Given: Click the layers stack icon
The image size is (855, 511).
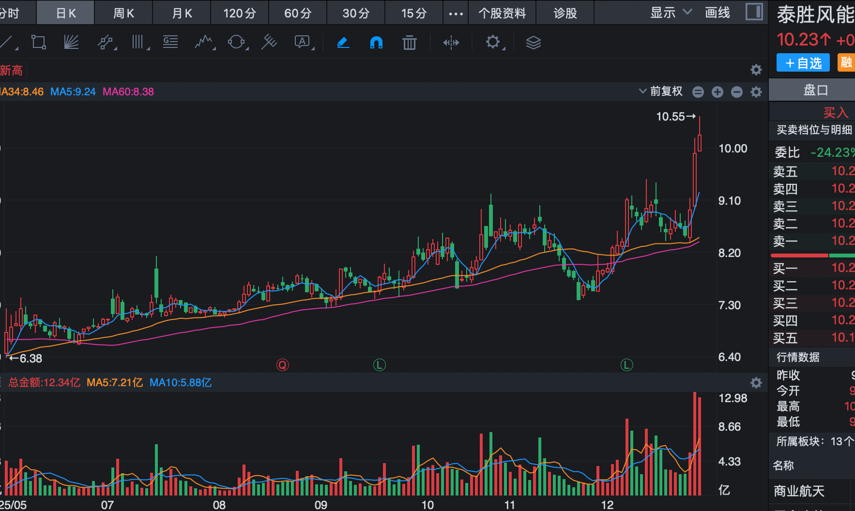Looking at the screenshot, I should click(x=533, y=43).
